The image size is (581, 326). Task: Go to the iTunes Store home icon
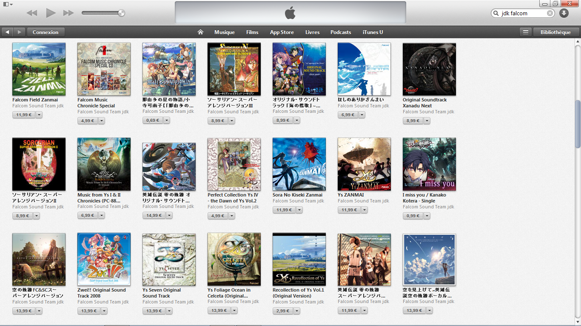[200, 32]
